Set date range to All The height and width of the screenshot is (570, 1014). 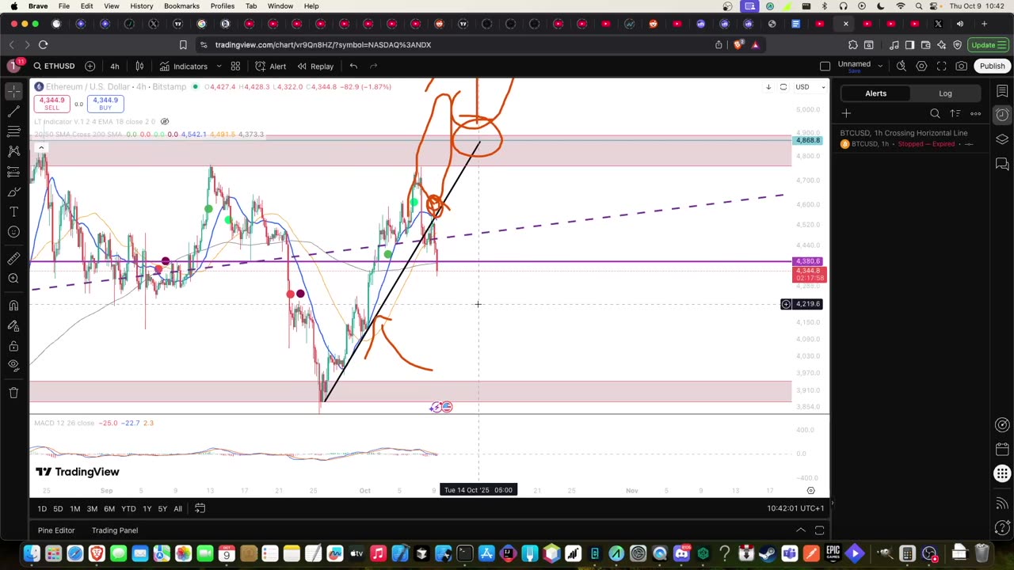tap(177, 509)
